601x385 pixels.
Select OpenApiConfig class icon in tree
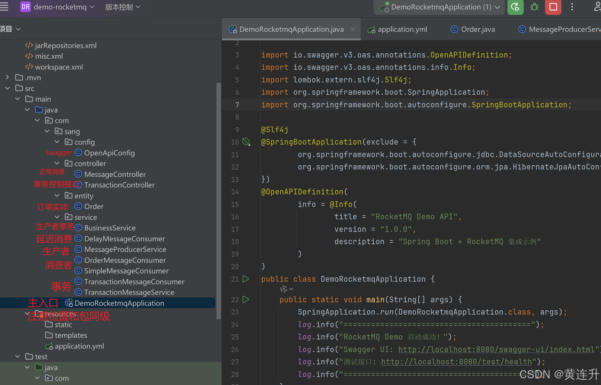[78, 153]
